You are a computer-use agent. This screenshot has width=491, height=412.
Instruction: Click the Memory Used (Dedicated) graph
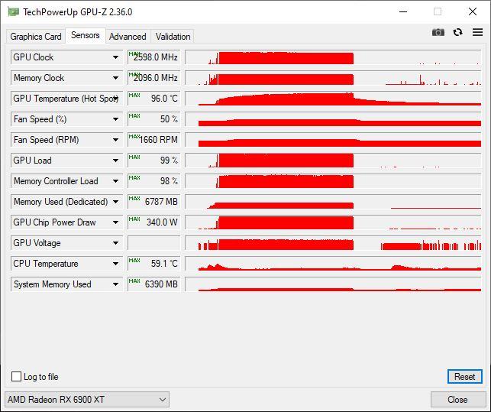pos(333,202)
